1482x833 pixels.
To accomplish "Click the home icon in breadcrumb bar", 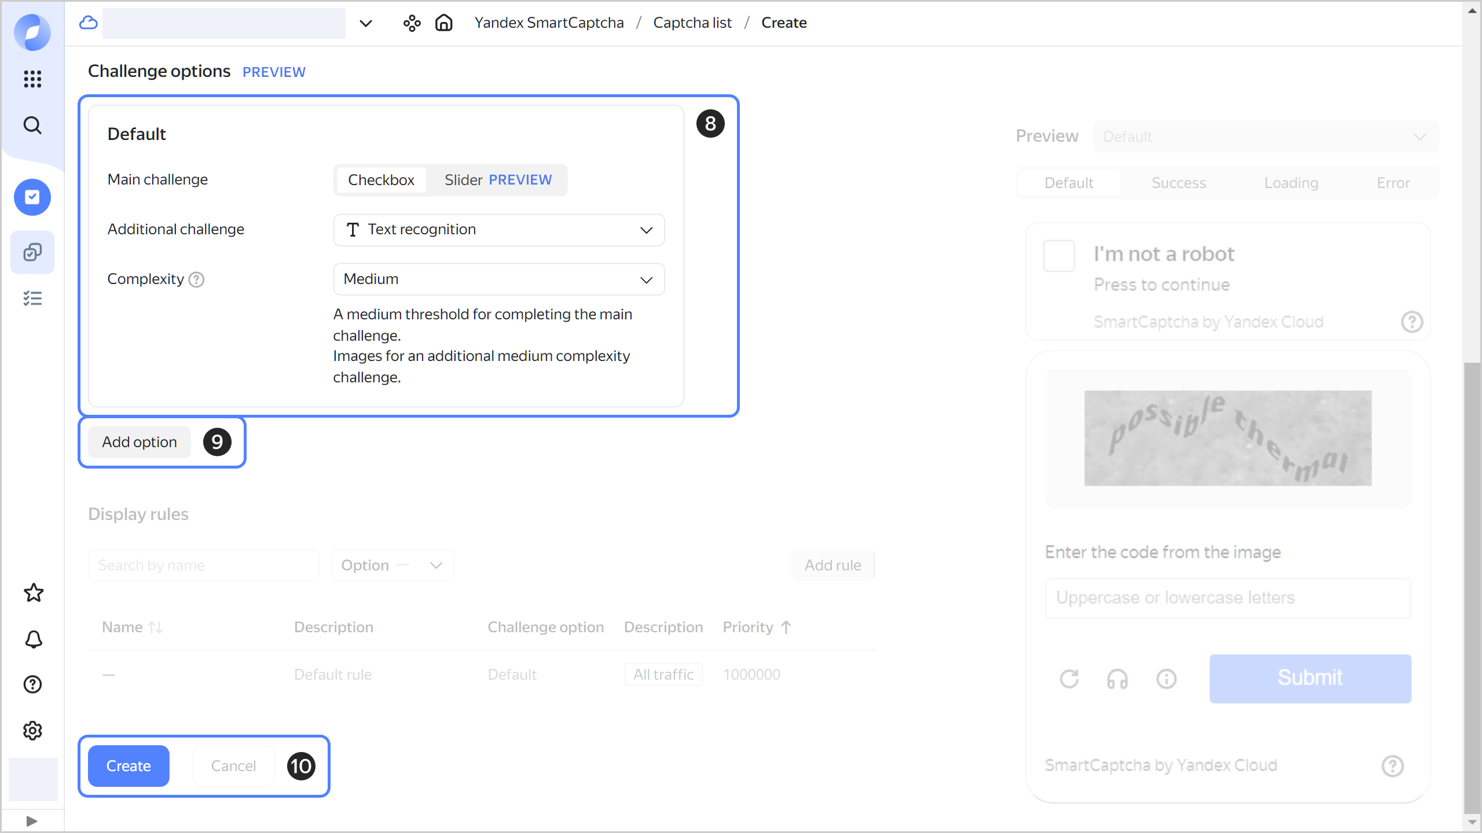I will 444,23.
